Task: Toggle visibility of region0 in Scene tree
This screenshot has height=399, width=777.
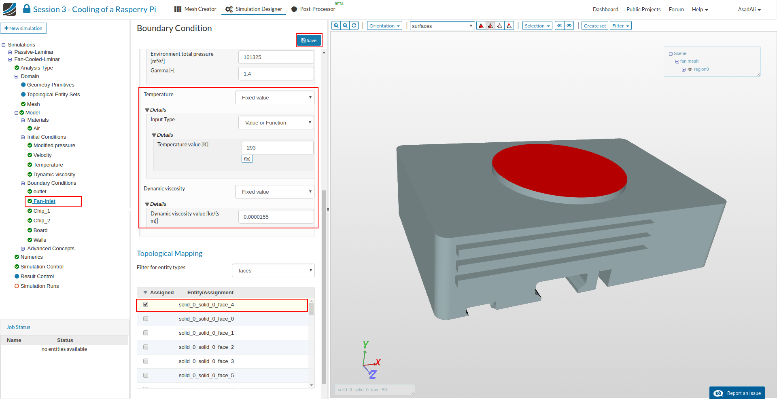Action: click(x=690, y=70)
